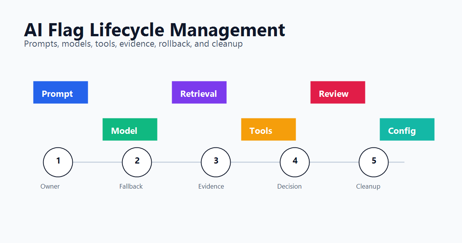Select the green Model block
The width and height of the screenshot is (462, 243).
click(130, 129)
